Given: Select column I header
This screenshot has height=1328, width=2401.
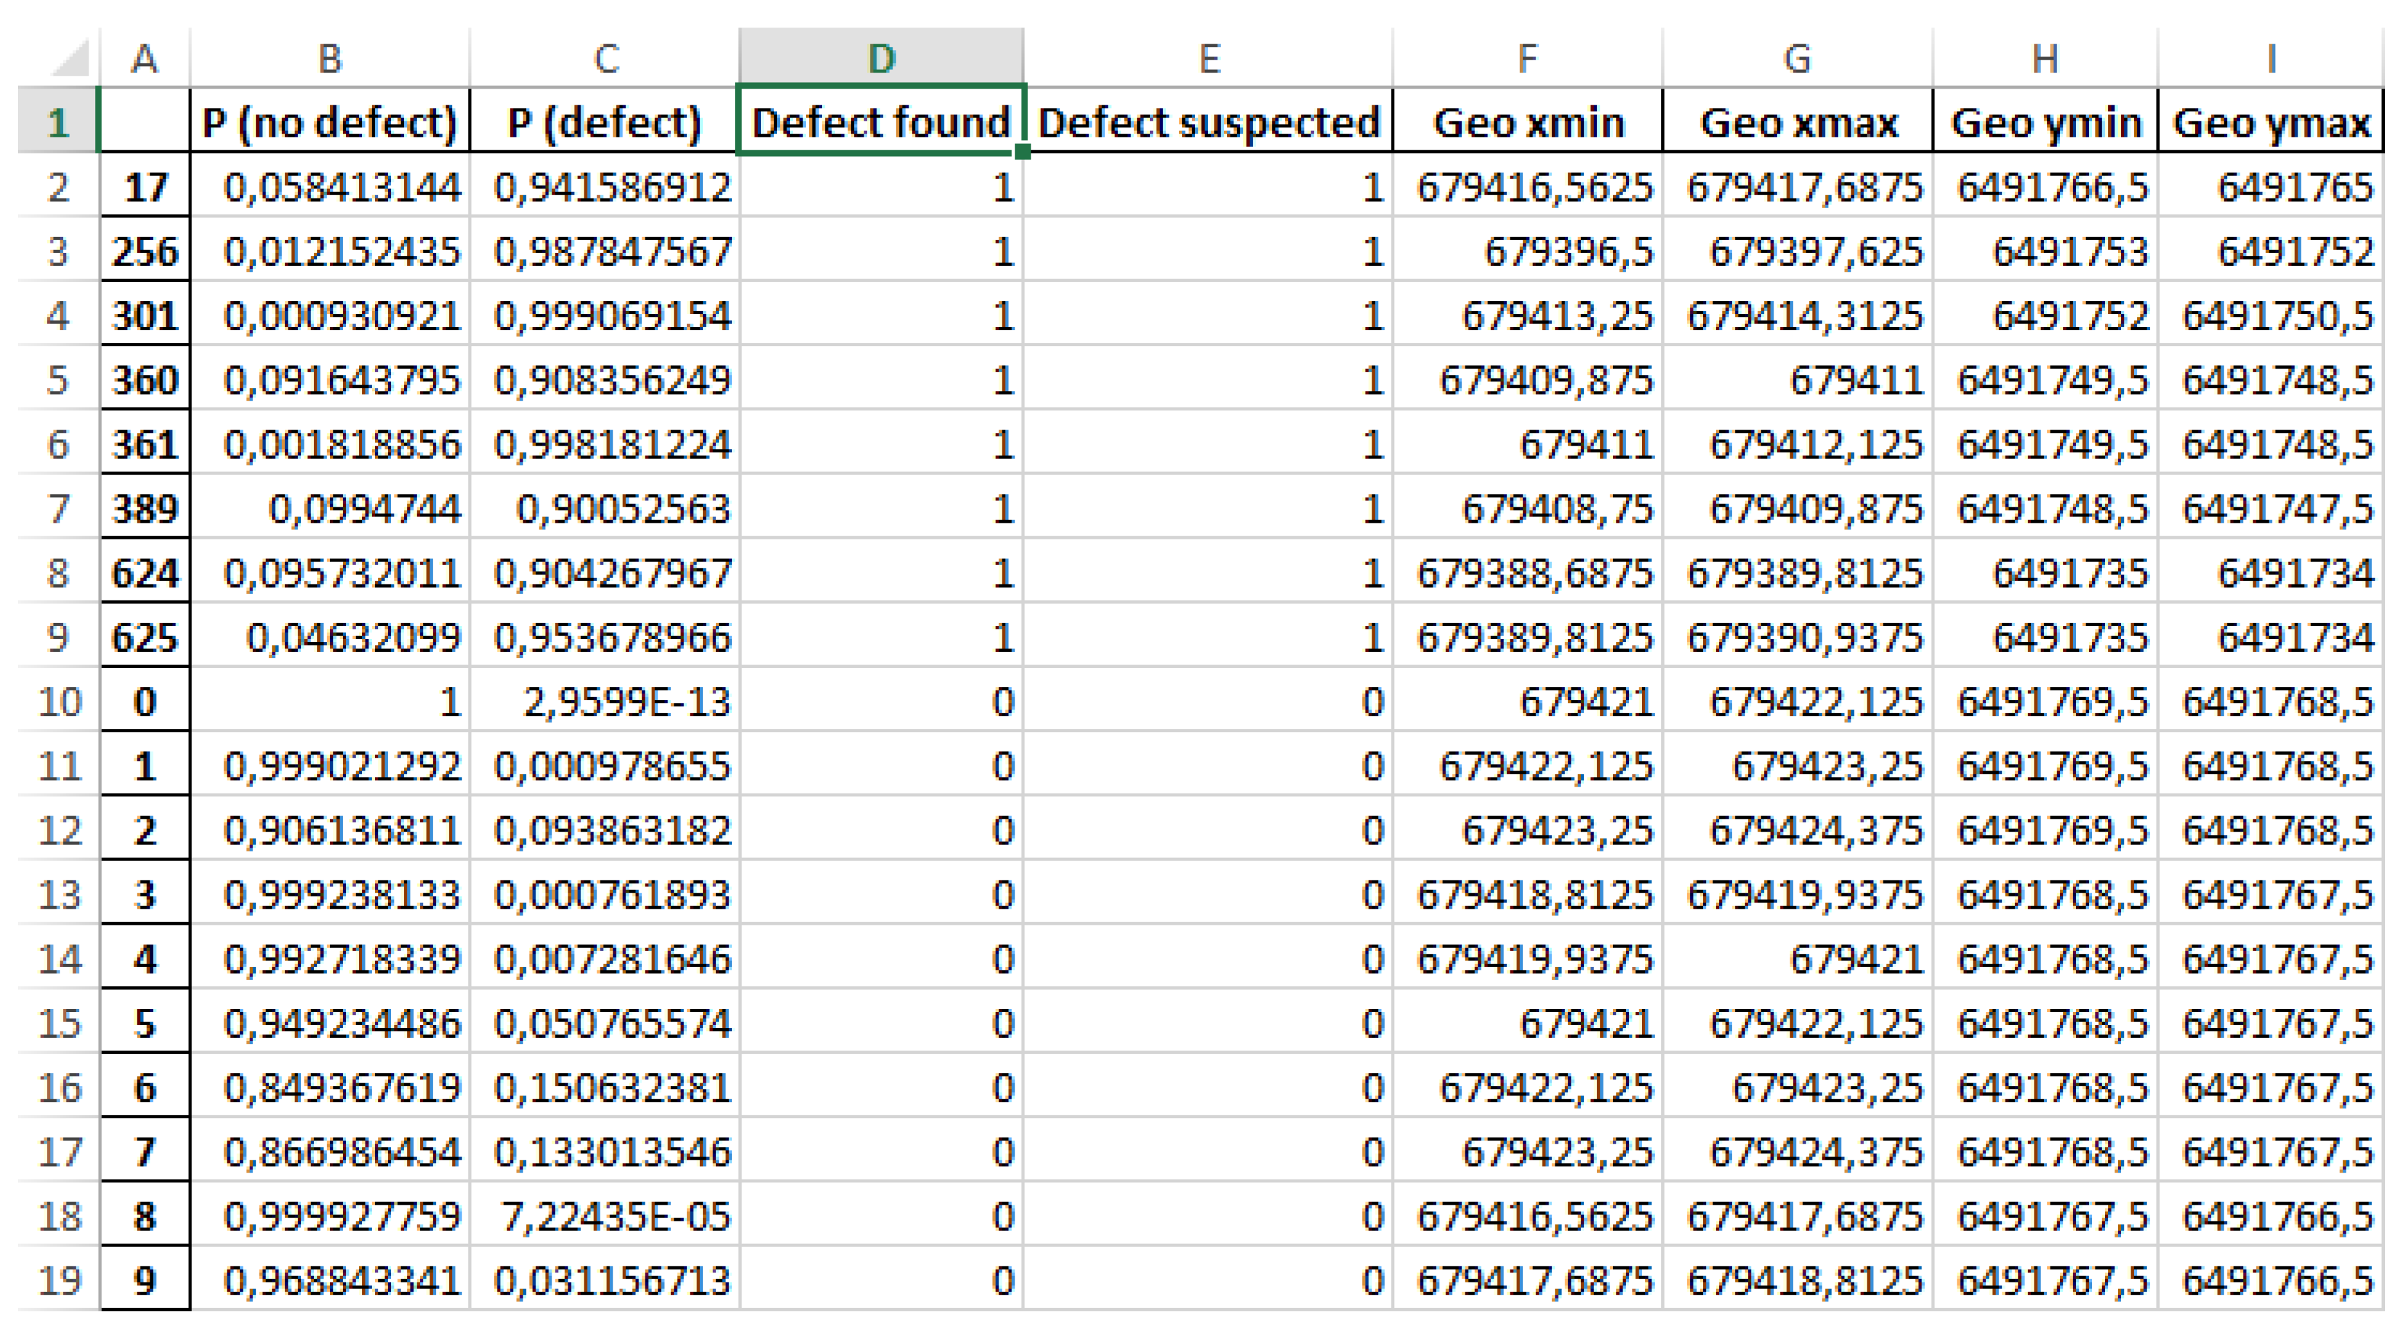Looking at the screenshot, I should click(2271, 58).
